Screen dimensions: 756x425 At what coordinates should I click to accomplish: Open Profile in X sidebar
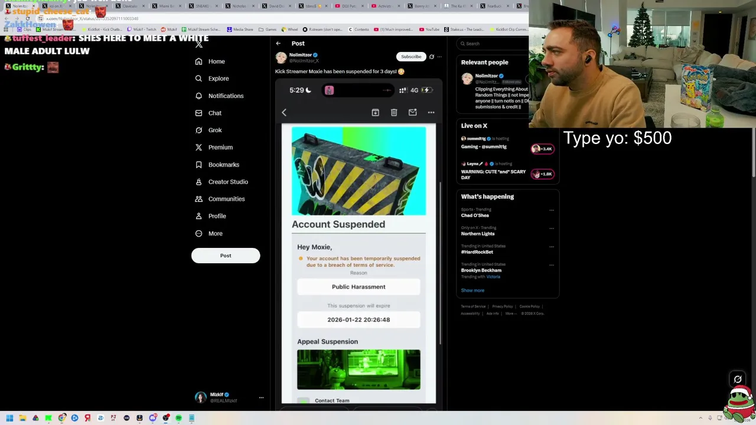coord(211,216)
